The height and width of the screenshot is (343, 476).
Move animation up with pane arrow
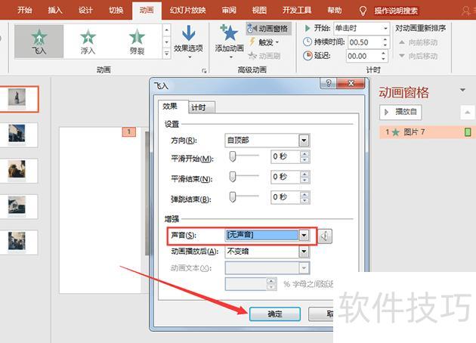(468, 113)
